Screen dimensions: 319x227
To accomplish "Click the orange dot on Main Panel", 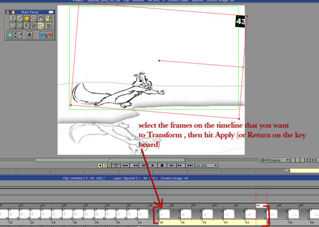I will [x=13, y=12].
